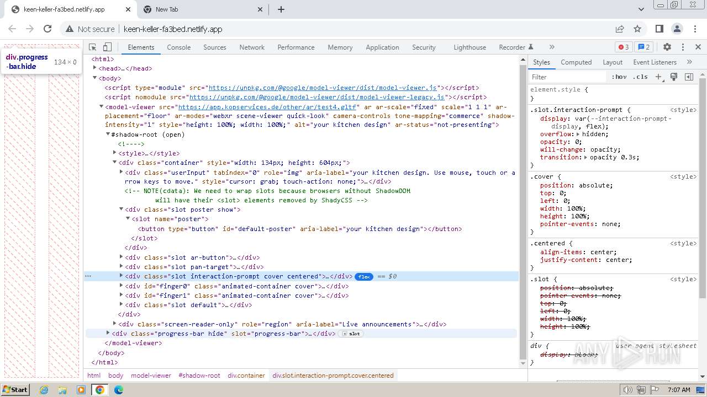707x397 pixels.
Task: Collapse the body element node
Action: coord(95,78)
